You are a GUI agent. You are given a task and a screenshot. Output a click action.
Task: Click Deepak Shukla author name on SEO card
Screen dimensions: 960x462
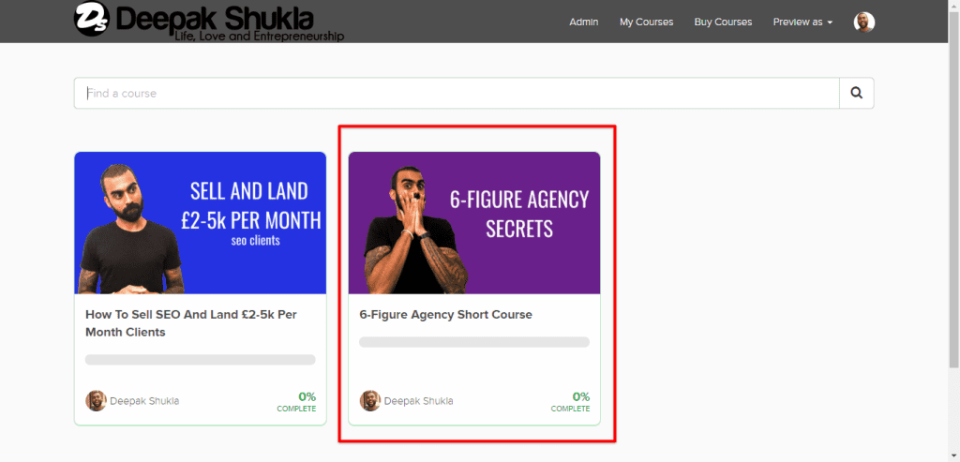point(144,401)
